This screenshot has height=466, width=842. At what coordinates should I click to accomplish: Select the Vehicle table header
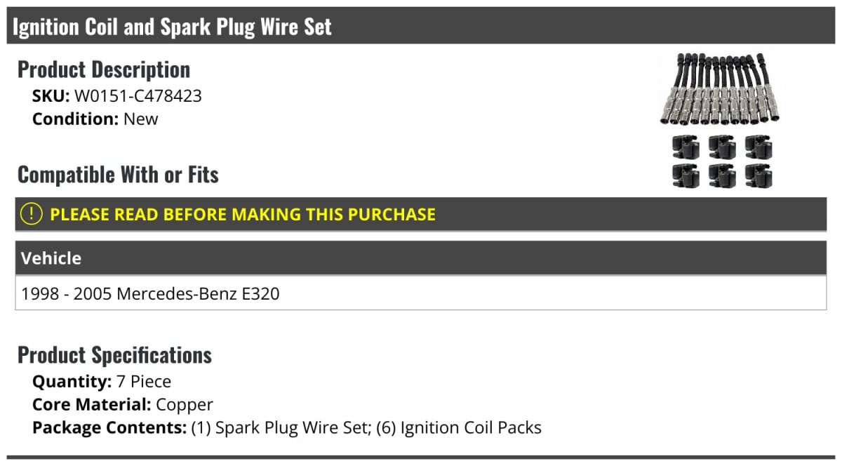point(421,258)
